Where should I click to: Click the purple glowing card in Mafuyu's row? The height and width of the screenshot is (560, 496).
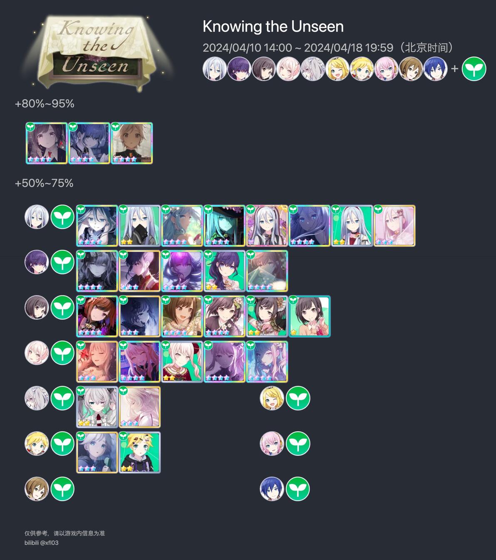coord(182,271)
